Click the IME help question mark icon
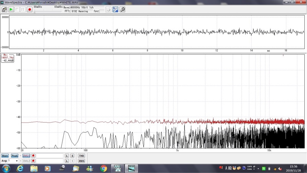Screen dimensions: 307x173 click(244, 168)
